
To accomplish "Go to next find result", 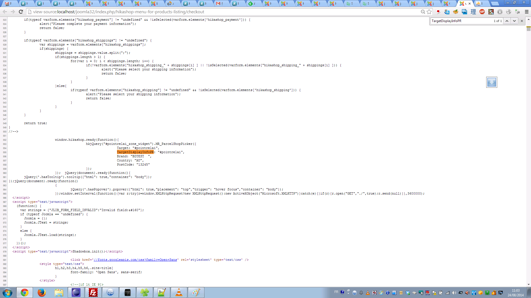I will point(514,21).
